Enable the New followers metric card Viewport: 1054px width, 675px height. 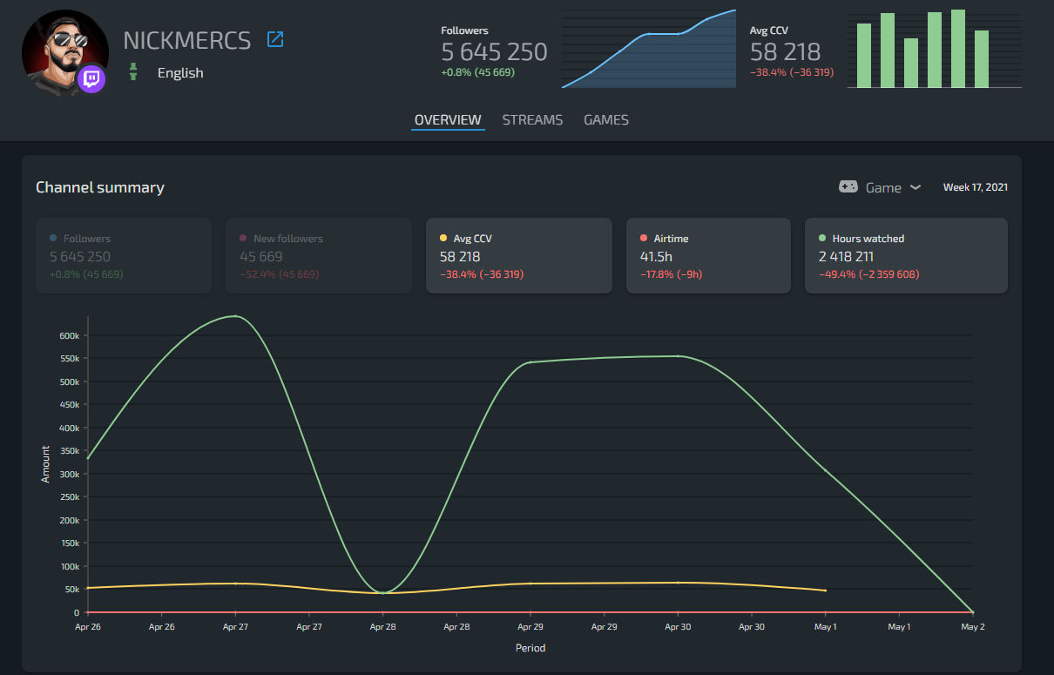pos(319,255)
